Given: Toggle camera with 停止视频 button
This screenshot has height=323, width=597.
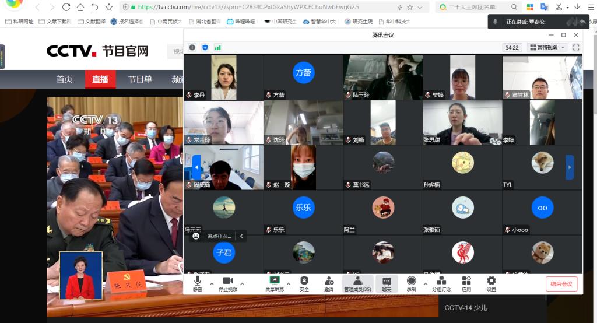Looking at the screenshot, I should tap(227, 283).
